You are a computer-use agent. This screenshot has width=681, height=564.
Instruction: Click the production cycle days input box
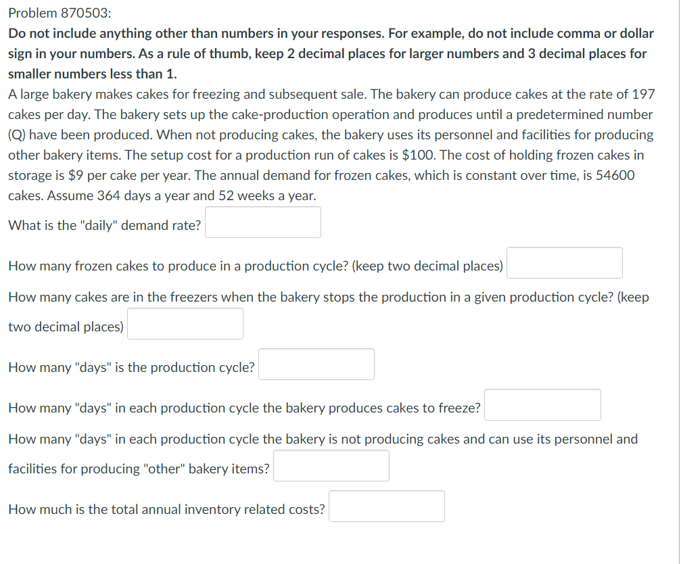tap(316, 364)
